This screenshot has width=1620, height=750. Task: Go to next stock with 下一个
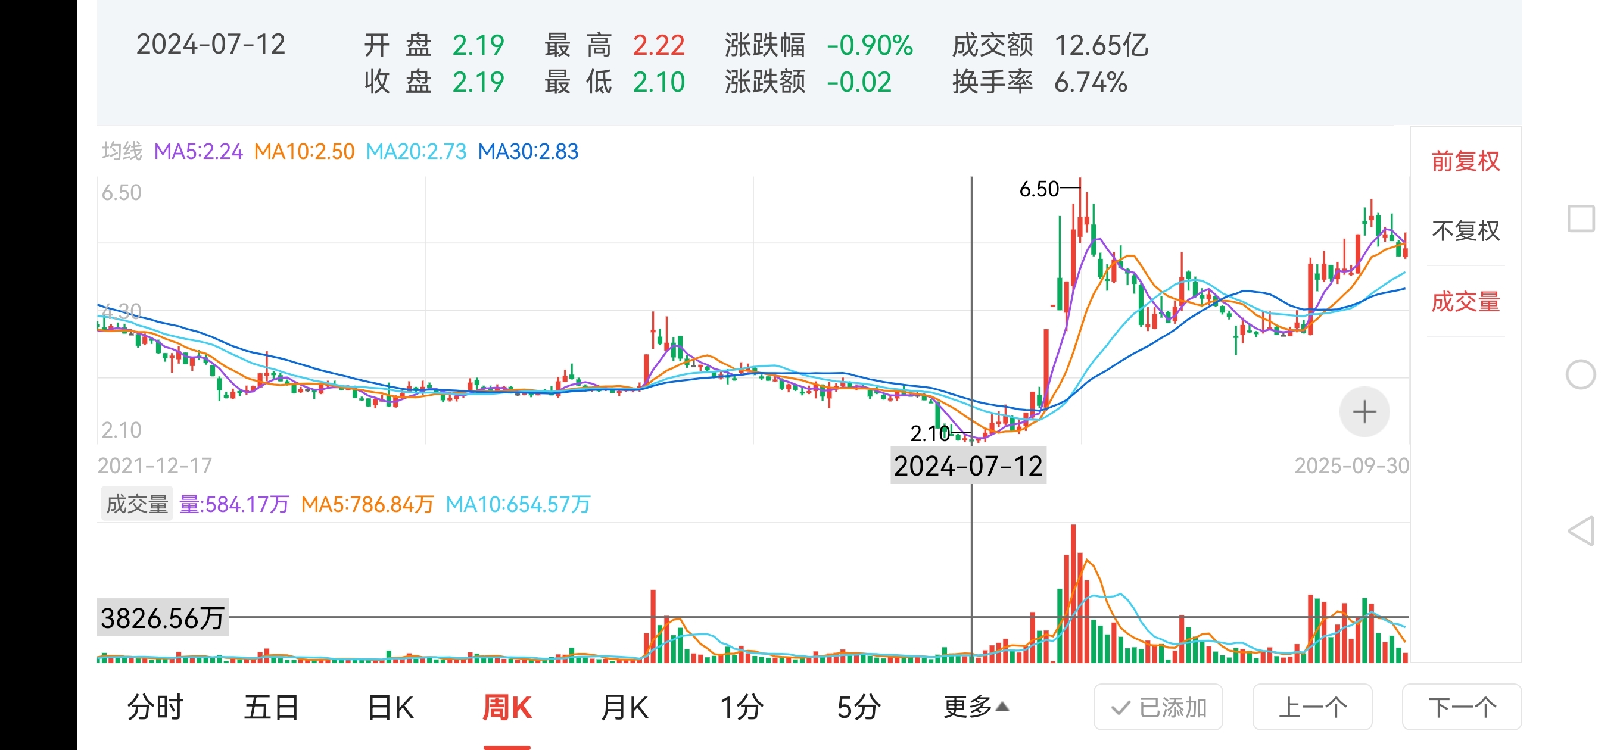(1462, 708)
